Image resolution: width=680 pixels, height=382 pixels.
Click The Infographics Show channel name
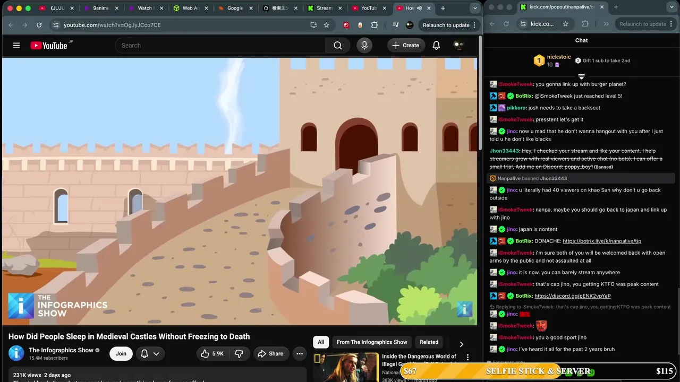(x=61, y=350)
